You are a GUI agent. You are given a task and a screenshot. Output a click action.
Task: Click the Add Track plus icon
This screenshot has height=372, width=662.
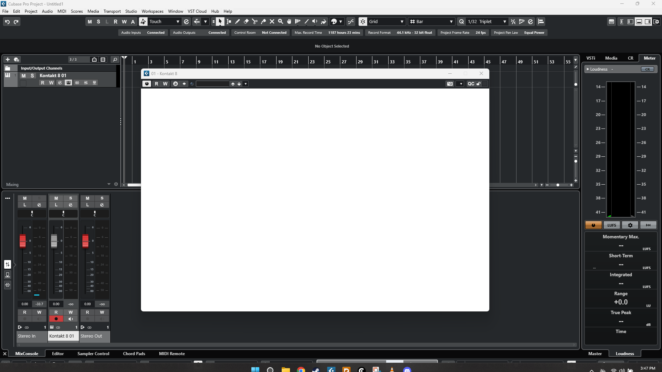coord(8,59)
